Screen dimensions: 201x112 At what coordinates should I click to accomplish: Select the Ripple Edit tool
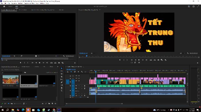(62, 74)
